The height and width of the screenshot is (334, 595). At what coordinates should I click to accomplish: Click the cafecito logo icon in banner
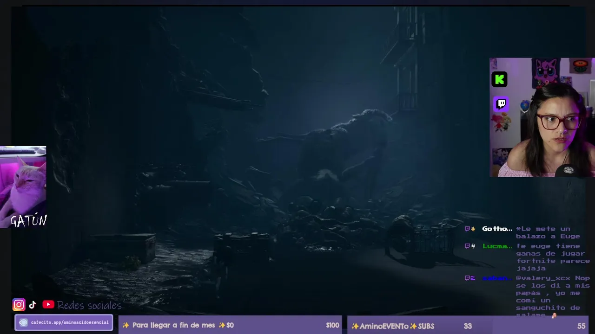[x=23, y=322]
